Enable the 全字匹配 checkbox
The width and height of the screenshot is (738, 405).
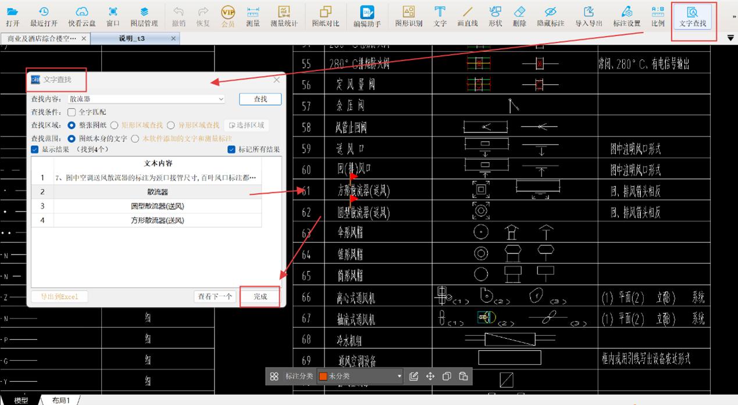point(72,112)
